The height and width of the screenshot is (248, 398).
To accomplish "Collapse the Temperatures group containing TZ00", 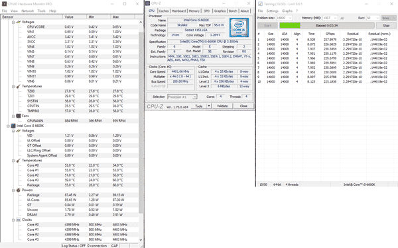I will (13, 86).
